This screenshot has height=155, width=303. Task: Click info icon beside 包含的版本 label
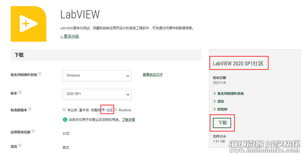click(x=30, y=109)
